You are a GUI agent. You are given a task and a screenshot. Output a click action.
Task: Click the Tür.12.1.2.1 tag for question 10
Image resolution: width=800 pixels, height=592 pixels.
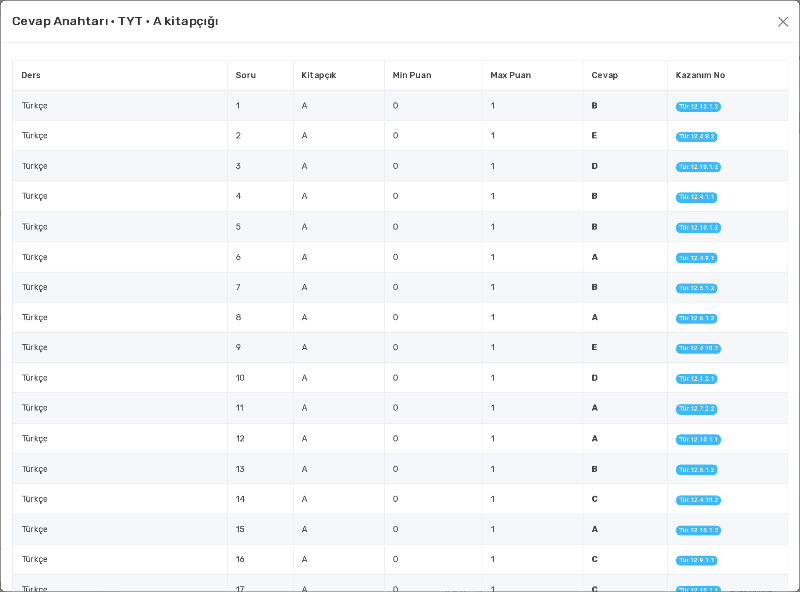point(696,379)
